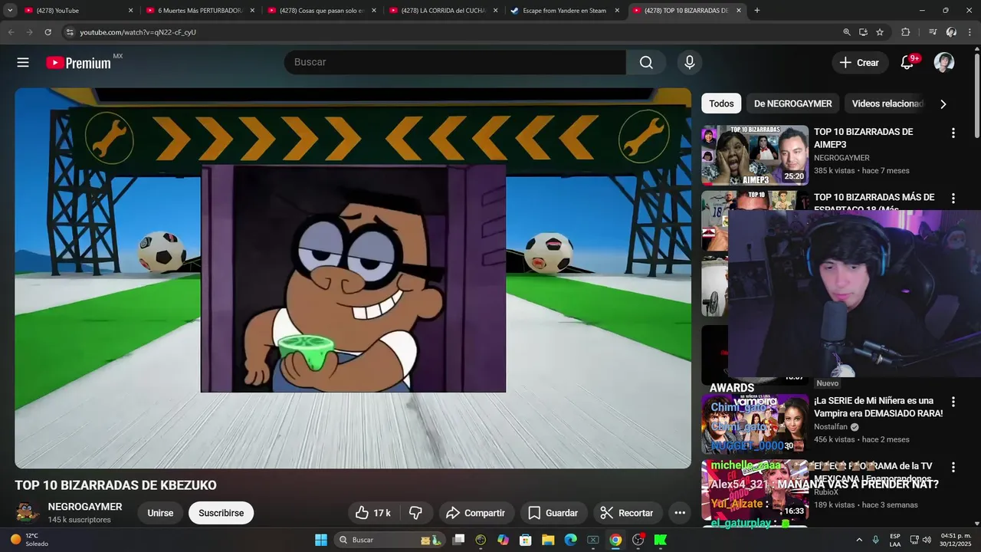
Task: Like the video with 17 k likes
Action: point(373,513)
